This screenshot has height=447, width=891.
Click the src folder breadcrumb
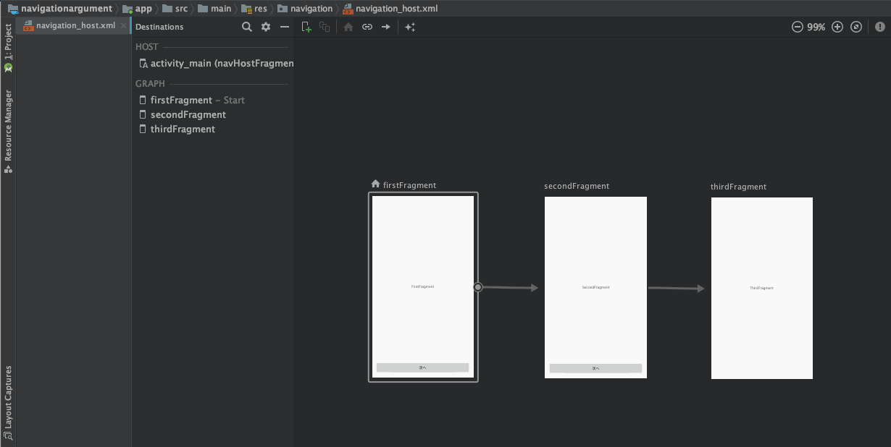pos(175,9)
